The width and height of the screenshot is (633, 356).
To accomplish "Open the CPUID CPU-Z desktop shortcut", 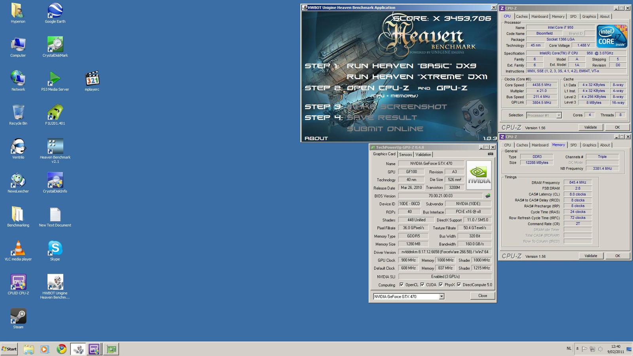I will (x=18, y=285).
